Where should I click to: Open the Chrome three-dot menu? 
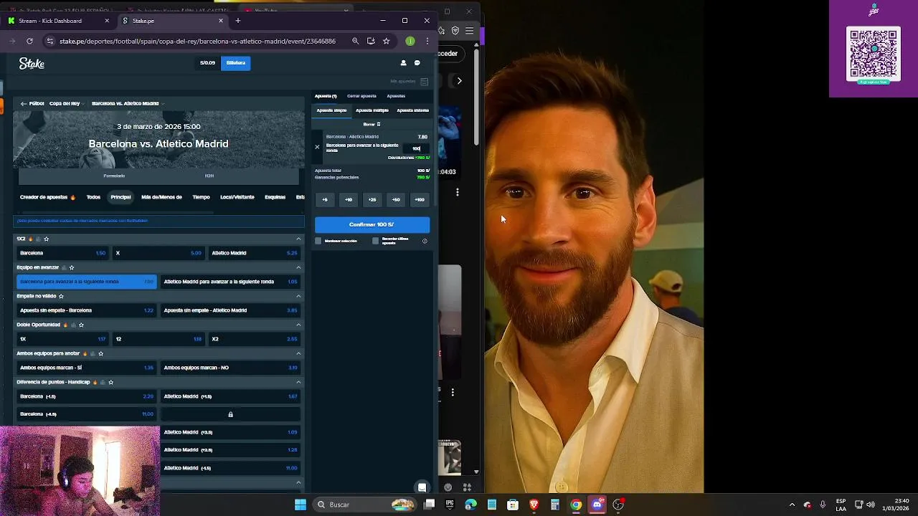tap(427, 41)
